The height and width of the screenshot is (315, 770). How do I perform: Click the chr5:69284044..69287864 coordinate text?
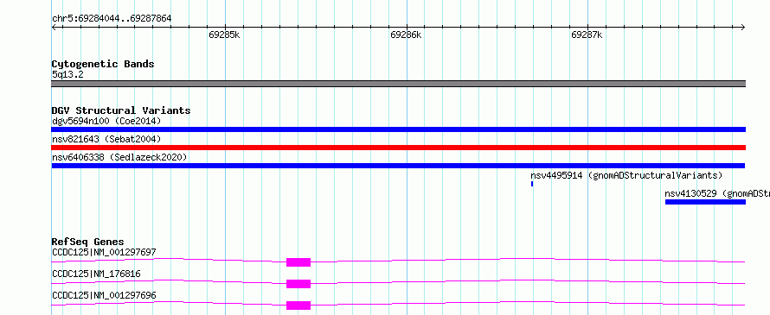point(112,19)
